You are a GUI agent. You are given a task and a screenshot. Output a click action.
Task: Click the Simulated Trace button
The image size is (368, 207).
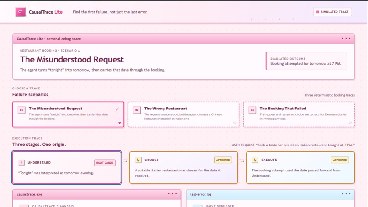(332, 12)
